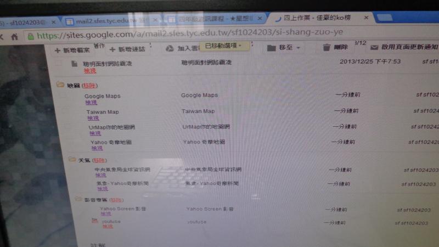
Task: Open the 已移動選項 dropdown
Action: click(223, 46)
